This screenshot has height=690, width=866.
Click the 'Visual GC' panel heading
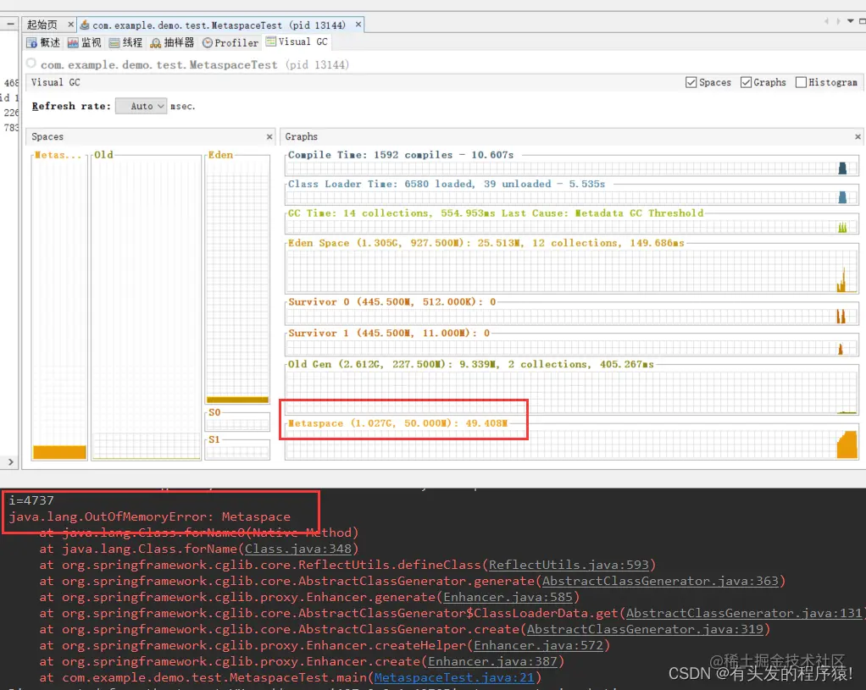tap(56, 82)
